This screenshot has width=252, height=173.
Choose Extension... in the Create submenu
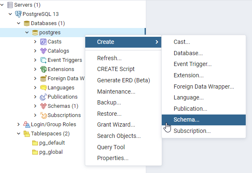click(x=188, y=76)
